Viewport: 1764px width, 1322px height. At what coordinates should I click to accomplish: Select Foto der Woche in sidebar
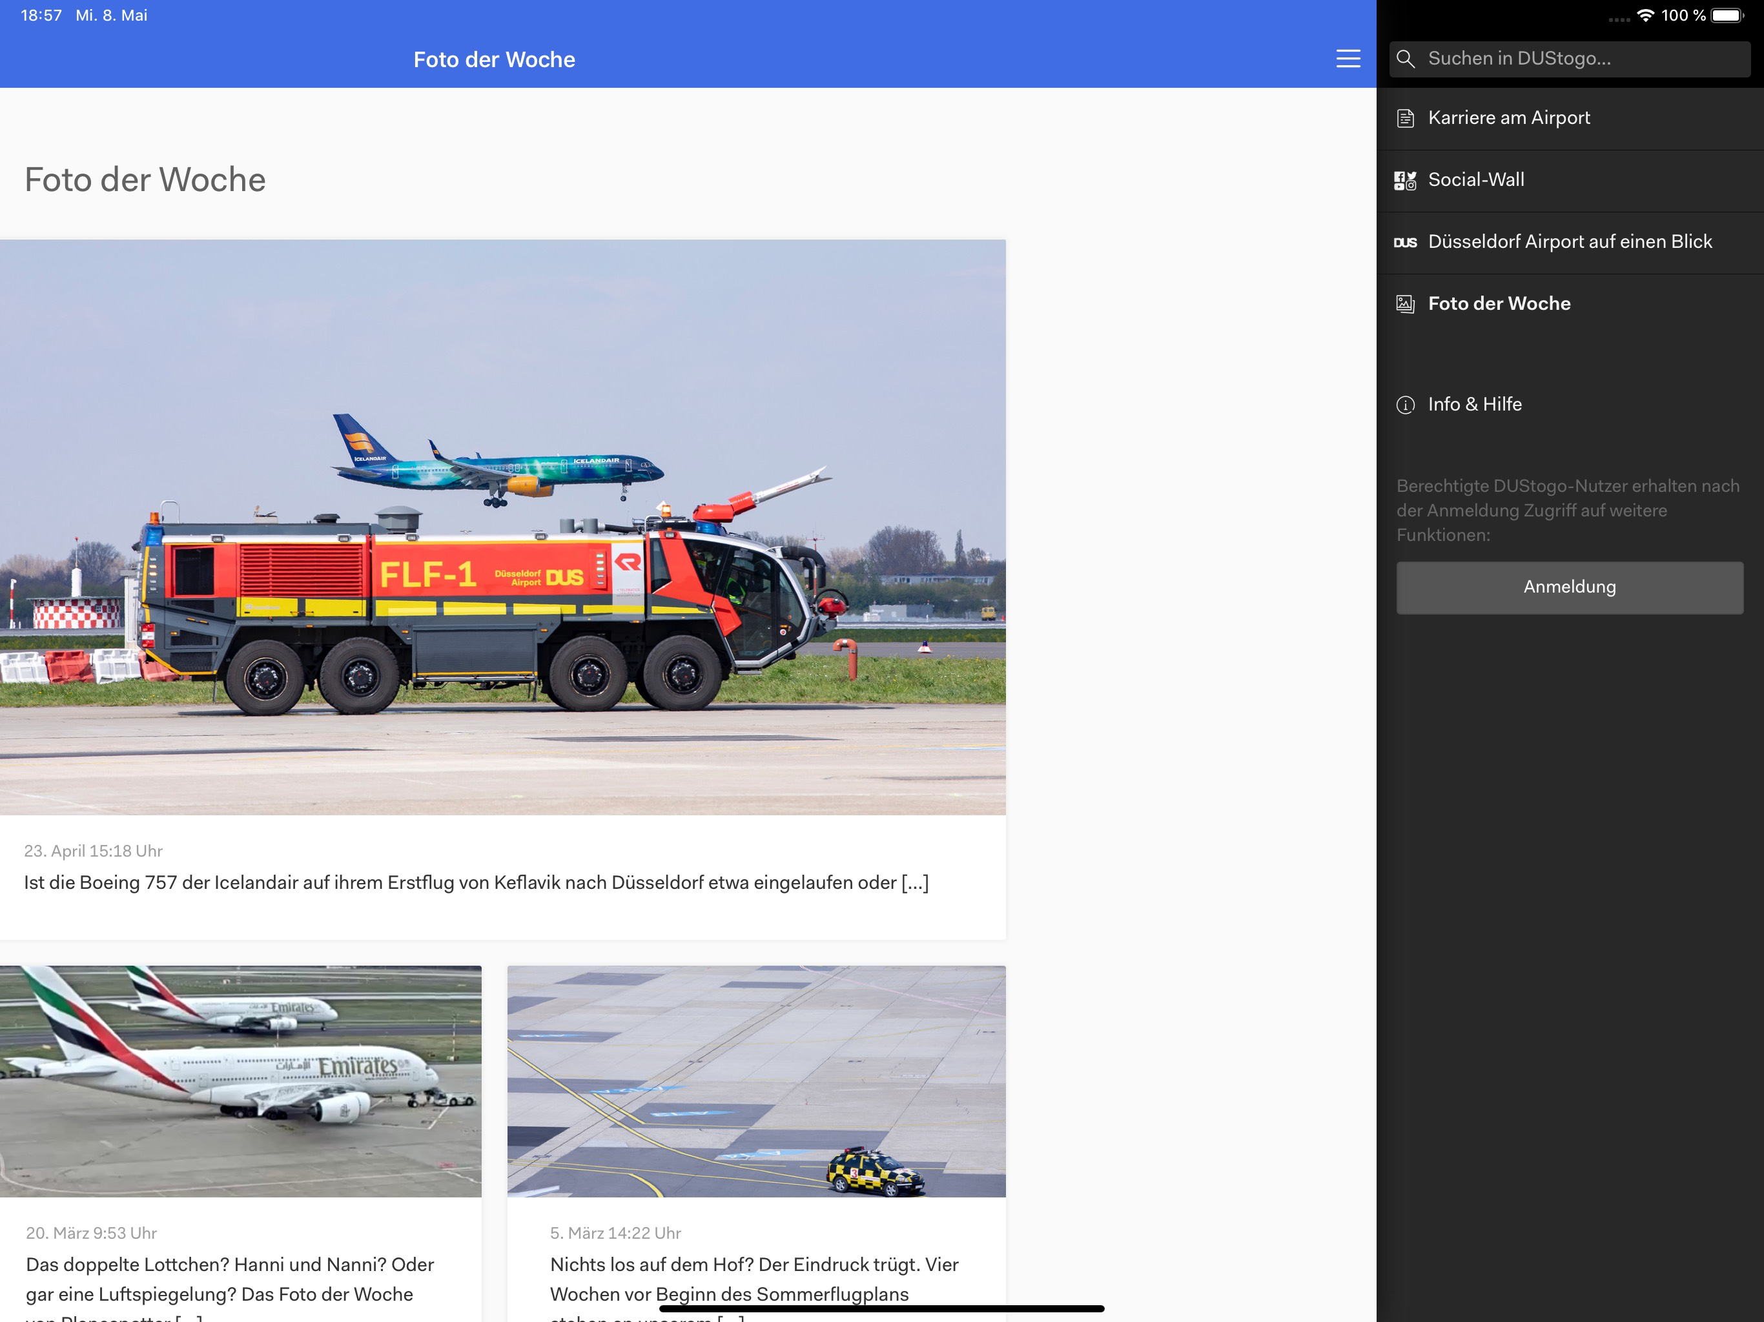pyautogui.click(x=1570, y=304)
